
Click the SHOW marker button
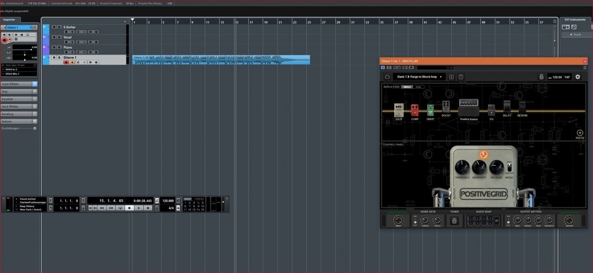pos(188,199)
